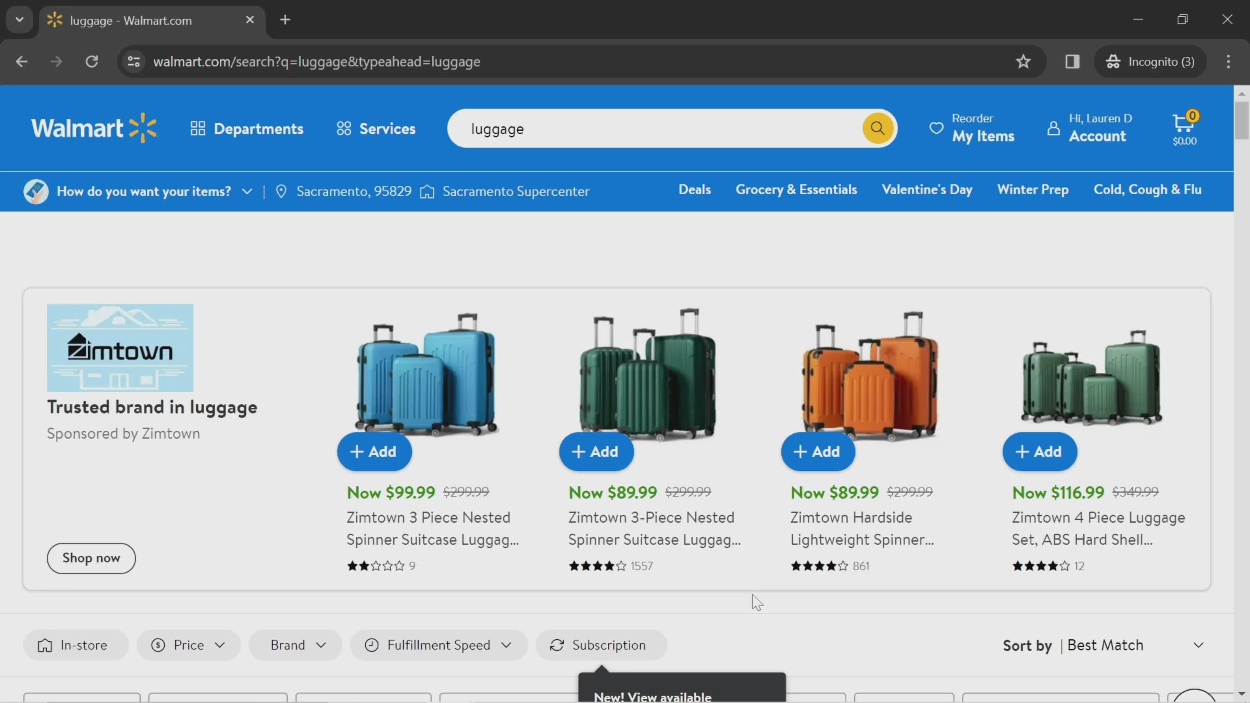
Task: Click the green 4-piece luggage set image
Action: (1092, 379)
